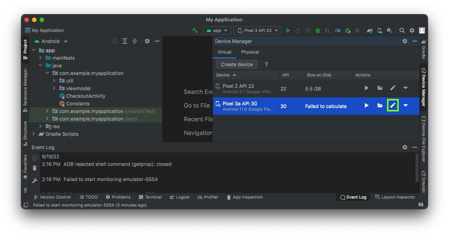Click the Create device button

click(x=237, y=64)
